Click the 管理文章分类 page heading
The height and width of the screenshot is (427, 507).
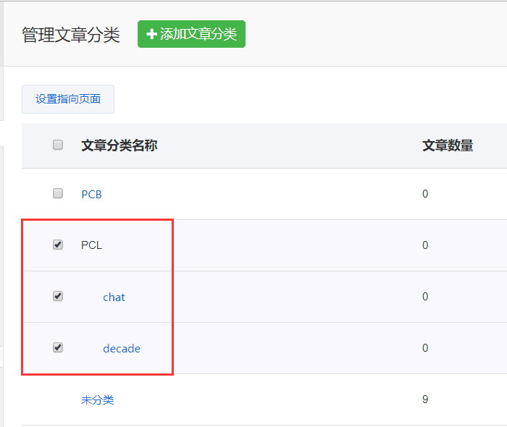71,35
